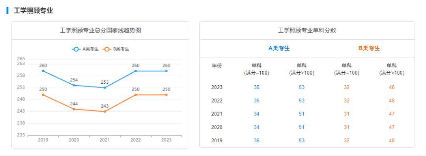Screen dimensions: 426x156
Task: Click the 2023 row year label in table
Action: (x=217, y=87)
